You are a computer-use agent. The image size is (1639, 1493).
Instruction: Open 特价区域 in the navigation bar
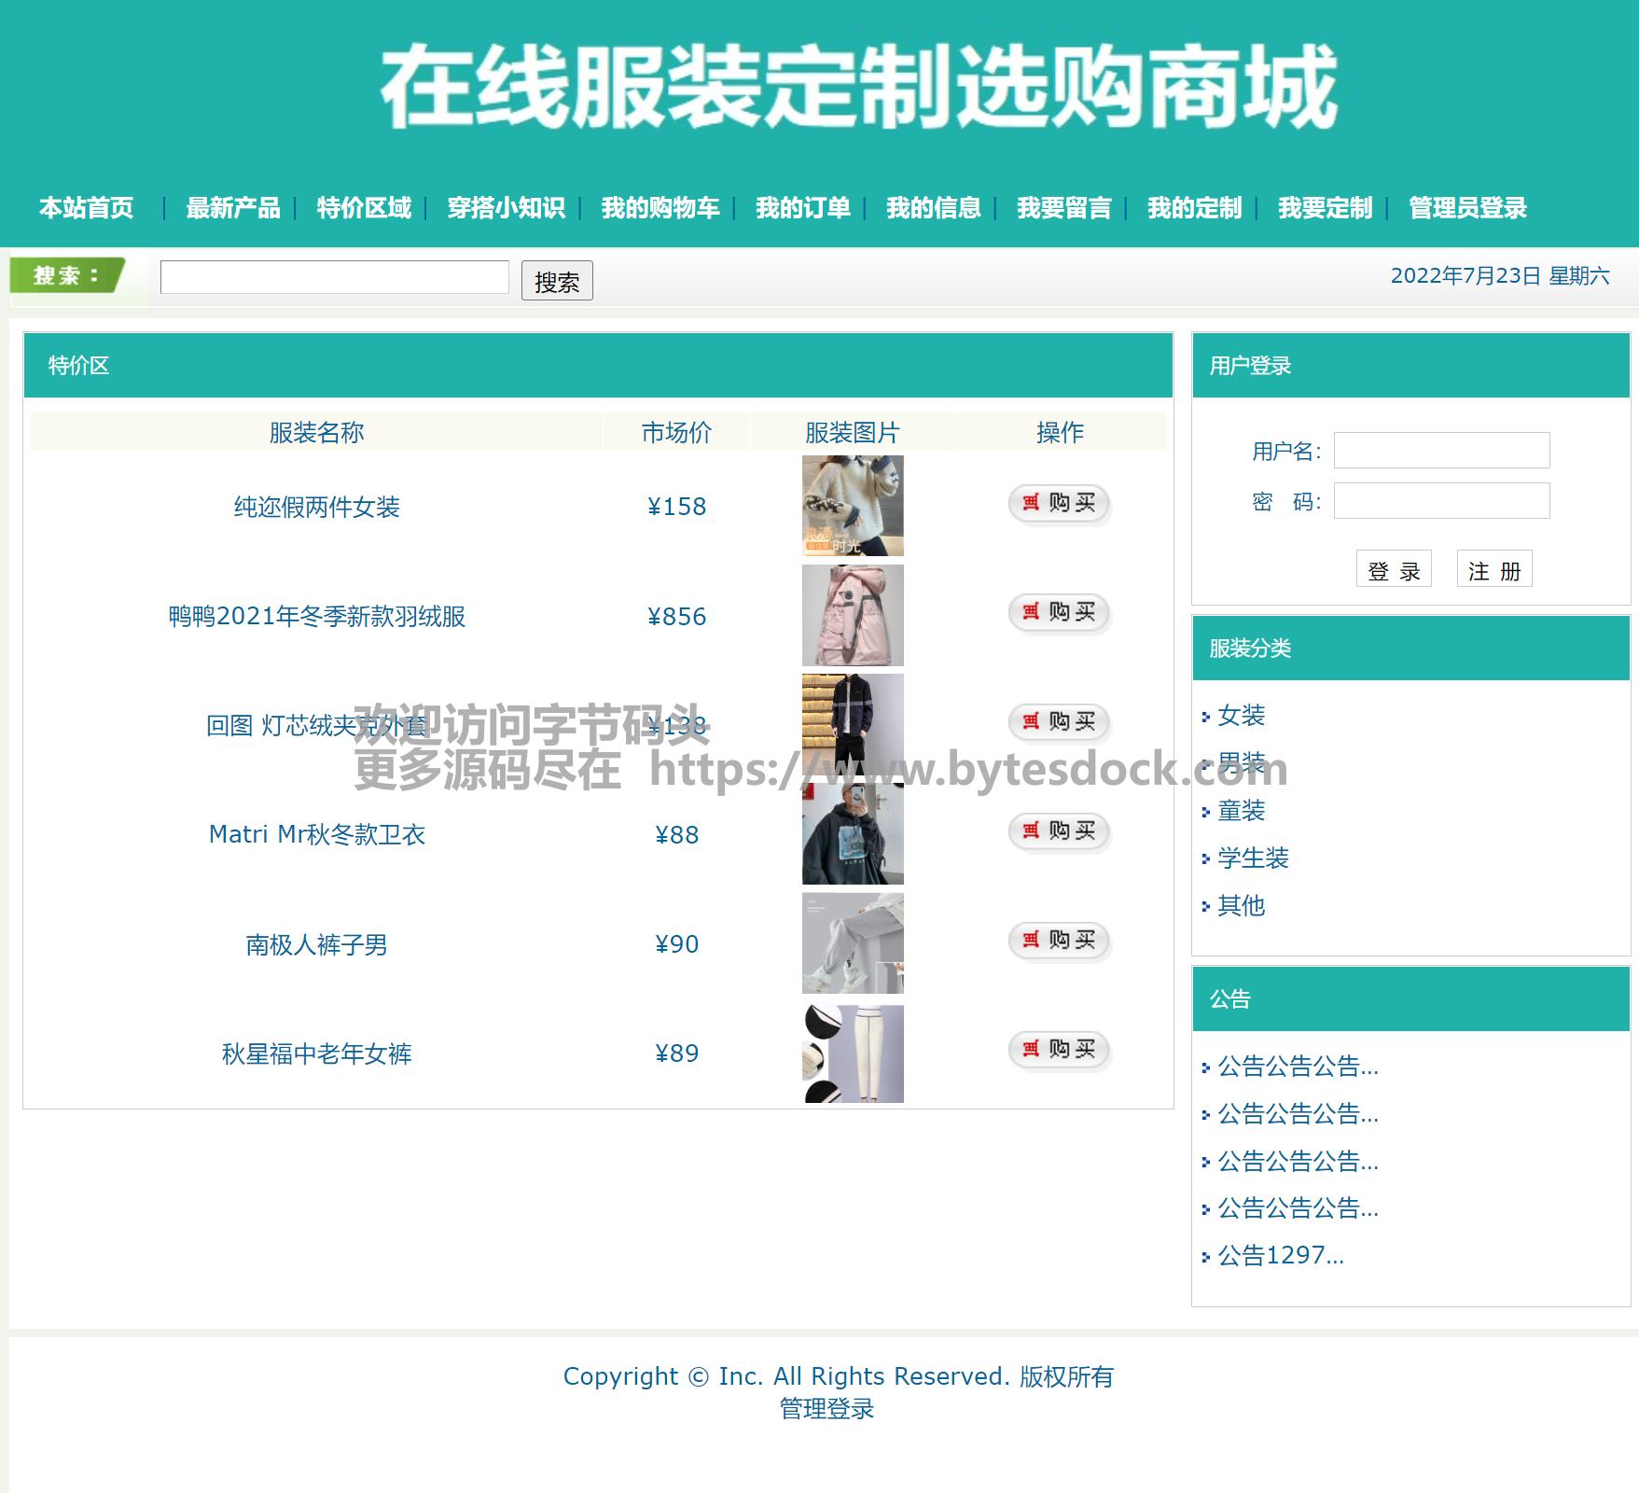(364, 208)
